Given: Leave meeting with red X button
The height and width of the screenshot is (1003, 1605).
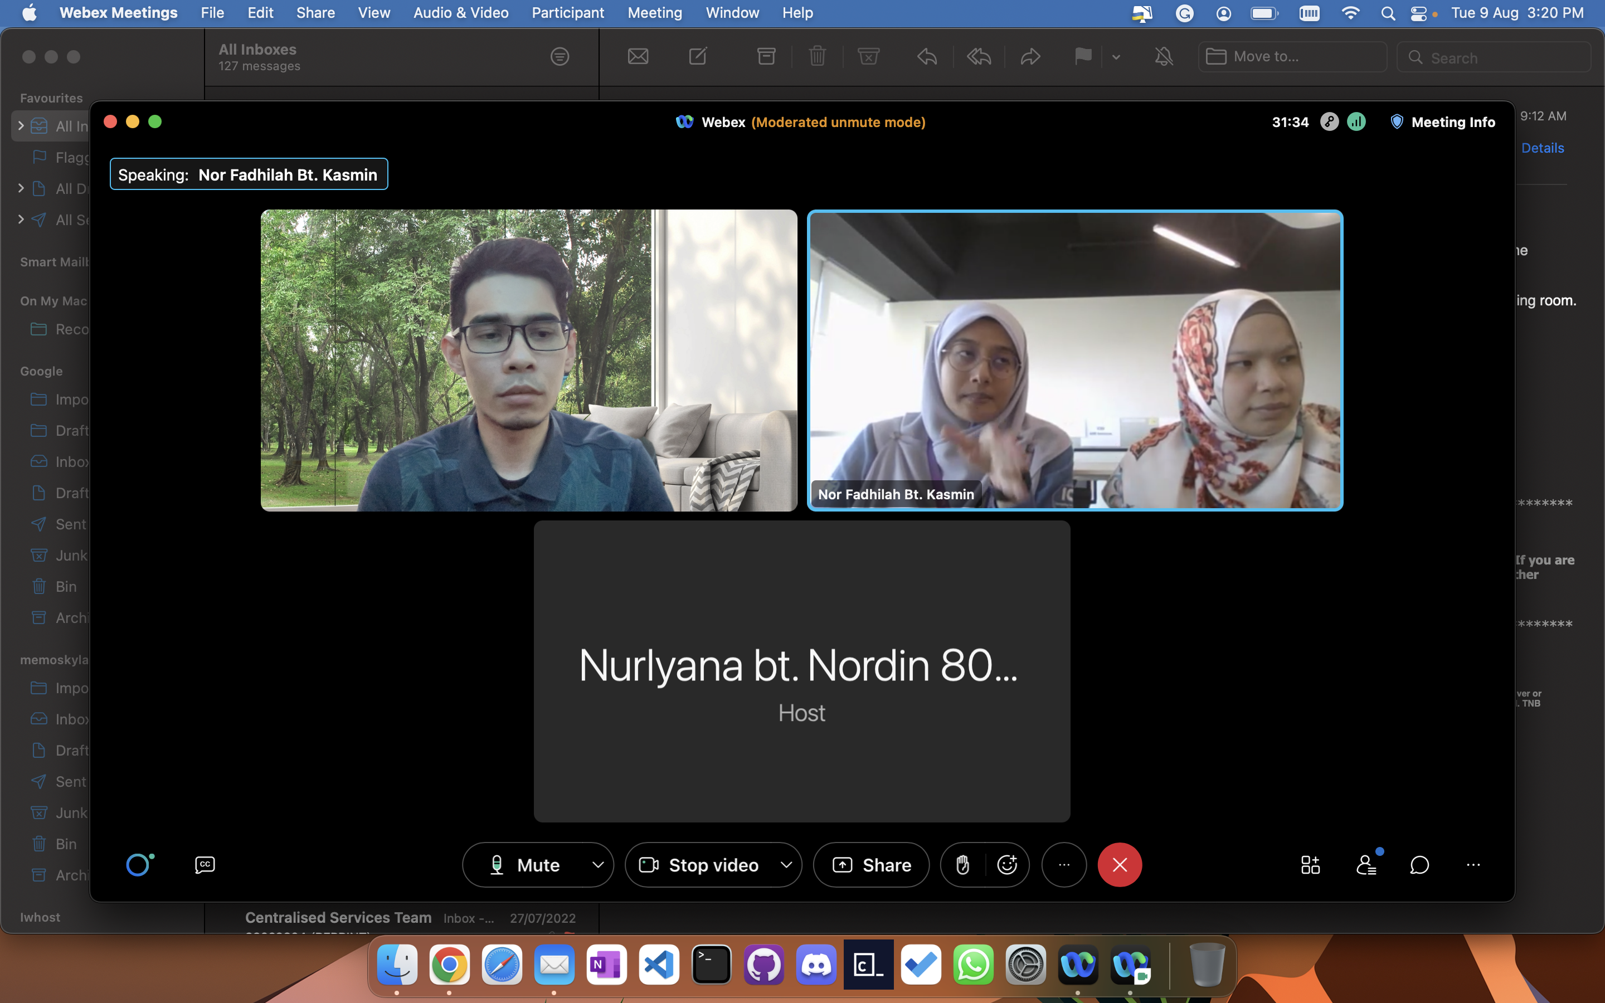Looking at the screenshot, I should pos(1120,864).
